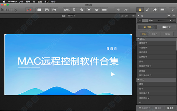This screenshot has height=111, width=177.
Task: Click the preset list scrollbar
Action: point(176,44)
